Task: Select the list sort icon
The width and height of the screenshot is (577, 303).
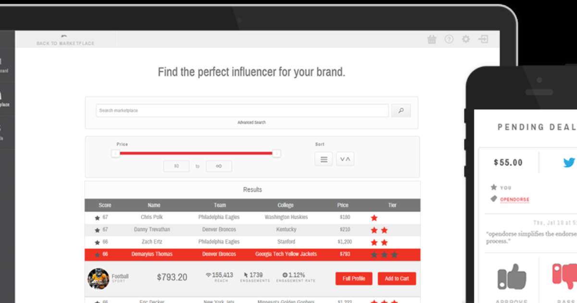Action: point(324,159)
